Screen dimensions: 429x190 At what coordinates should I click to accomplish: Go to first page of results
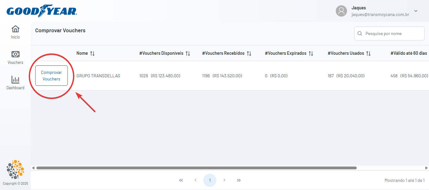coord(181,180)
